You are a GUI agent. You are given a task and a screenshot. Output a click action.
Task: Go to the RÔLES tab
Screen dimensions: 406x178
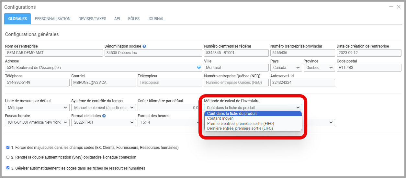pos(134,19)
